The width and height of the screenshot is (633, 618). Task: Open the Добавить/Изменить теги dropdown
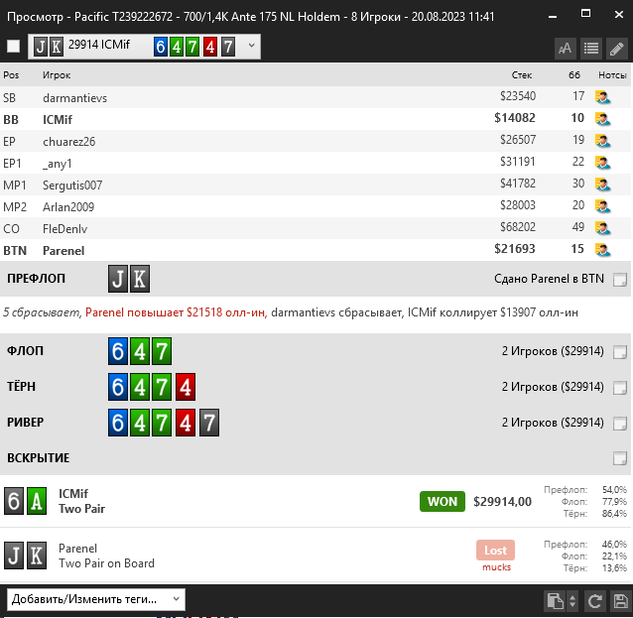96,599
